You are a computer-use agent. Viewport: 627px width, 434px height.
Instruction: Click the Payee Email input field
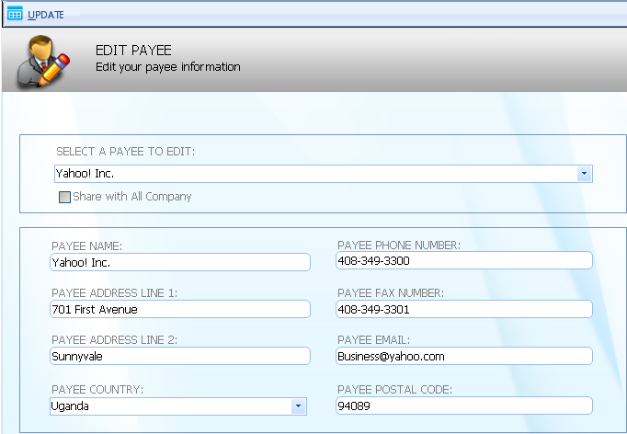pyautogui.click(x=463, y=357)
